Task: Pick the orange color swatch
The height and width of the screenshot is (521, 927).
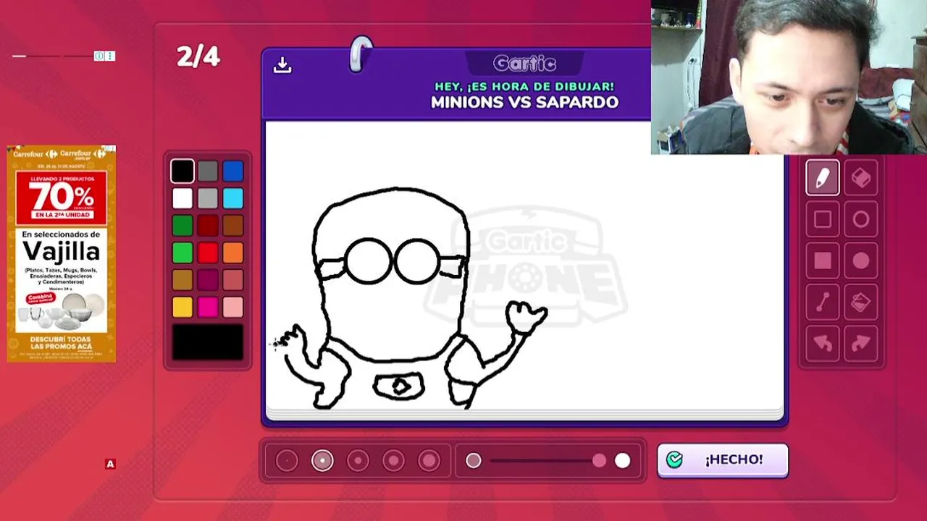Action: click(233, 253)
